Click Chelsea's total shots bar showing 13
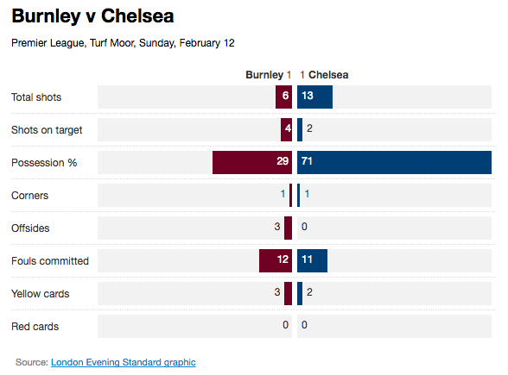Viewport: 508px width, 375px height. tap(314, 97)
